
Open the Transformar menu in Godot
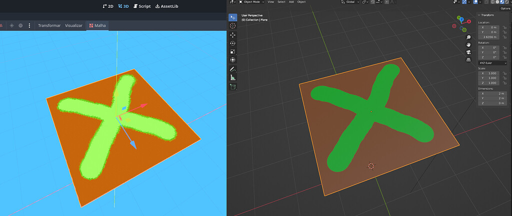pos(49,25)
